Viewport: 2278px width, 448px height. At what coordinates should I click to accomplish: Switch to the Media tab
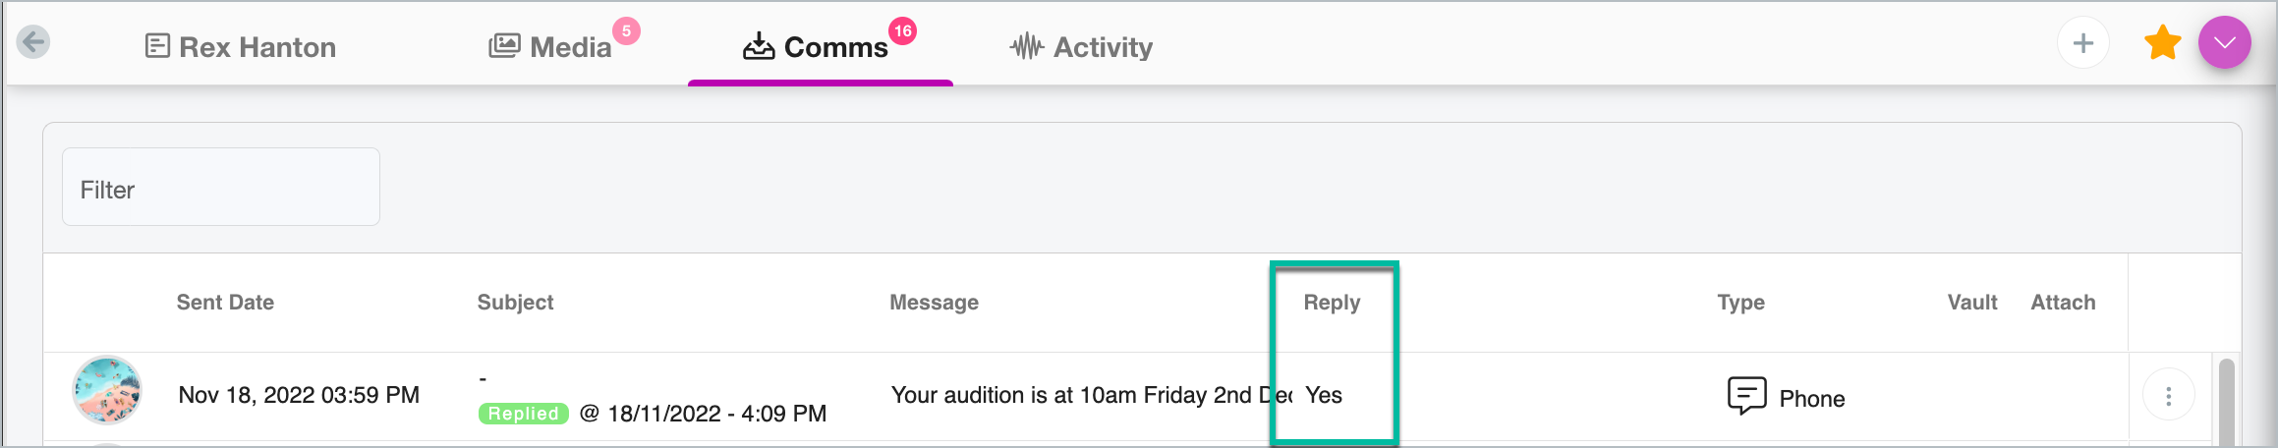[550, 46]
